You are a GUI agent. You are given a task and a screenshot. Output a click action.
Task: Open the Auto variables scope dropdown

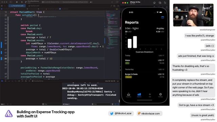[x=3, y=104]
